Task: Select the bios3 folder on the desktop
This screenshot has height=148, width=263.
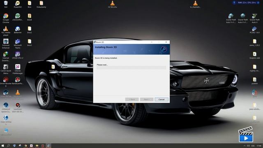Action: (x=30, y=43)
